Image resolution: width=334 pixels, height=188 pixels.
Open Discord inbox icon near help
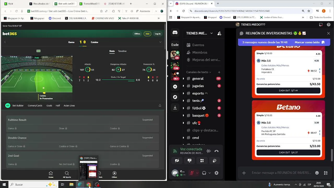coord(321,25)
